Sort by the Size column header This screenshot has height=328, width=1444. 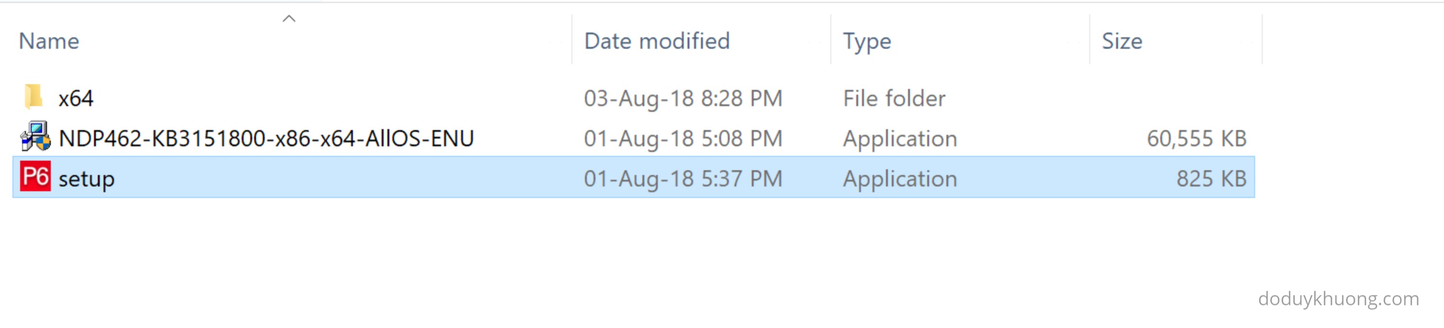click(1122, 41)
